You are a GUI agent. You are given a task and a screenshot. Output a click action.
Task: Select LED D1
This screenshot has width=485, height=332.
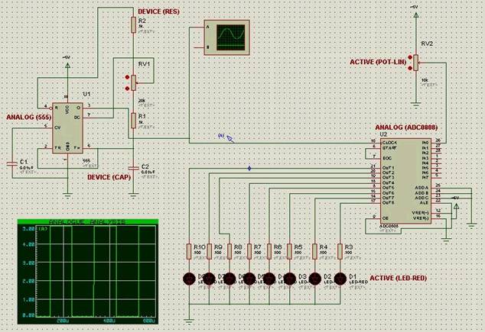click(340, 279)
